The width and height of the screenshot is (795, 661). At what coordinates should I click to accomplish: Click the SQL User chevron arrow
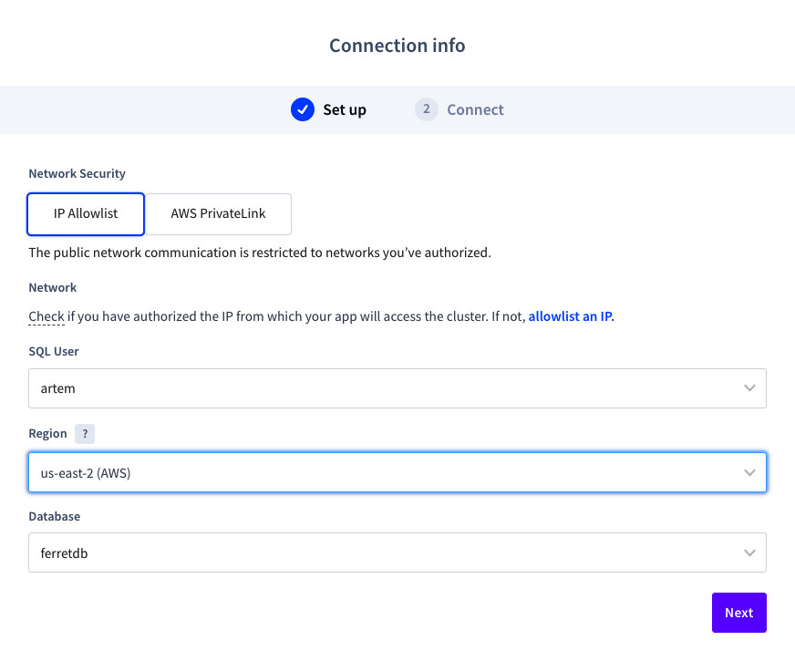(x=749, y=388)
